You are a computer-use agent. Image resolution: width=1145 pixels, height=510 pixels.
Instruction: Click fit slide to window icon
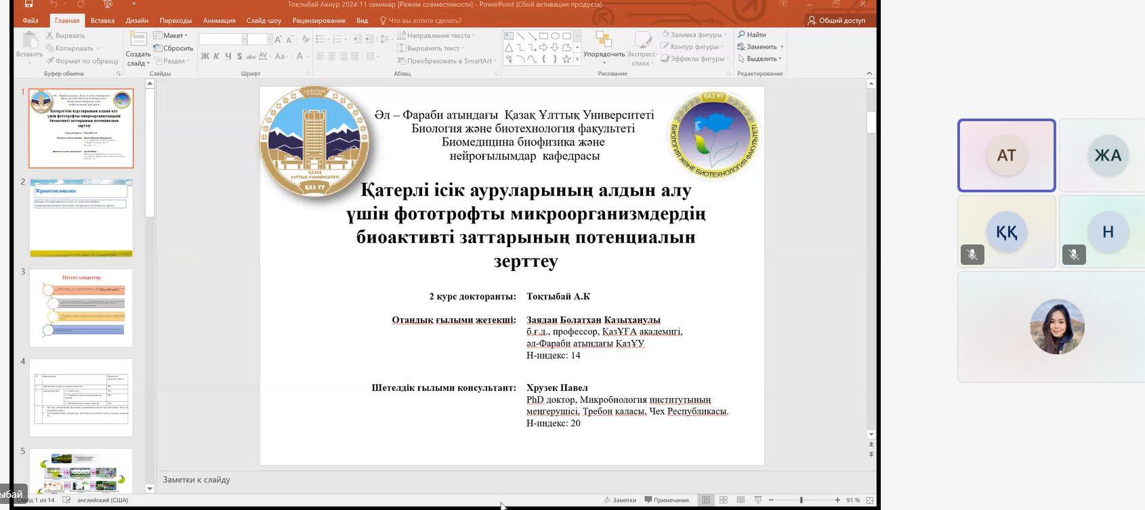(870, 500)
